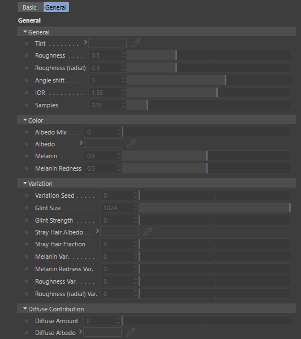301x339 pixels.
Task: Pick Tint color with eyedropper icon
Action: click(136, 43)
